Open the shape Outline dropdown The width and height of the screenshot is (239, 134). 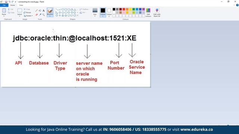click(x=84, y=9)
